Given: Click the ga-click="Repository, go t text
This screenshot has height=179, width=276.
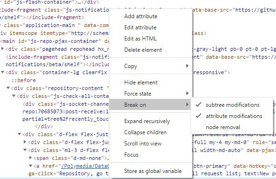Looking at the screenshot, I should tap(69, 174).
